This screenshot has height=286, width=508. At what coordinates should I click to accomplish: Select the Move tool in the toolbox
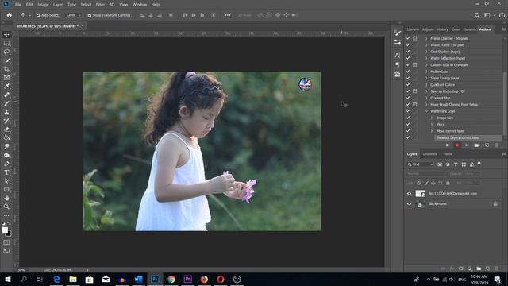(6, 34)
